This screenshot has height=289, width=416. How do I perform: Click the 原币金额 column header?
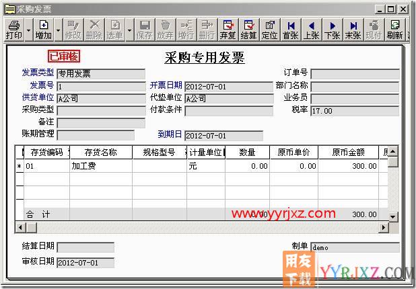pos(348,153)
